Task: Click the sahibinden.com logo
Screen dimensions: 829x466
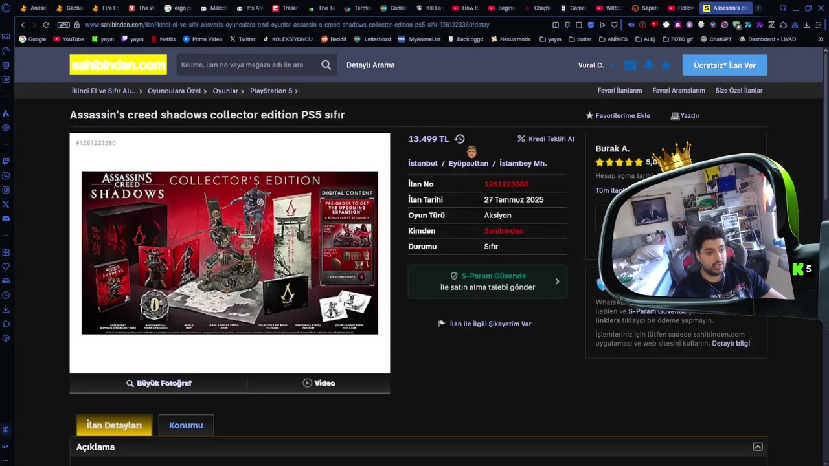Action: 118,65
